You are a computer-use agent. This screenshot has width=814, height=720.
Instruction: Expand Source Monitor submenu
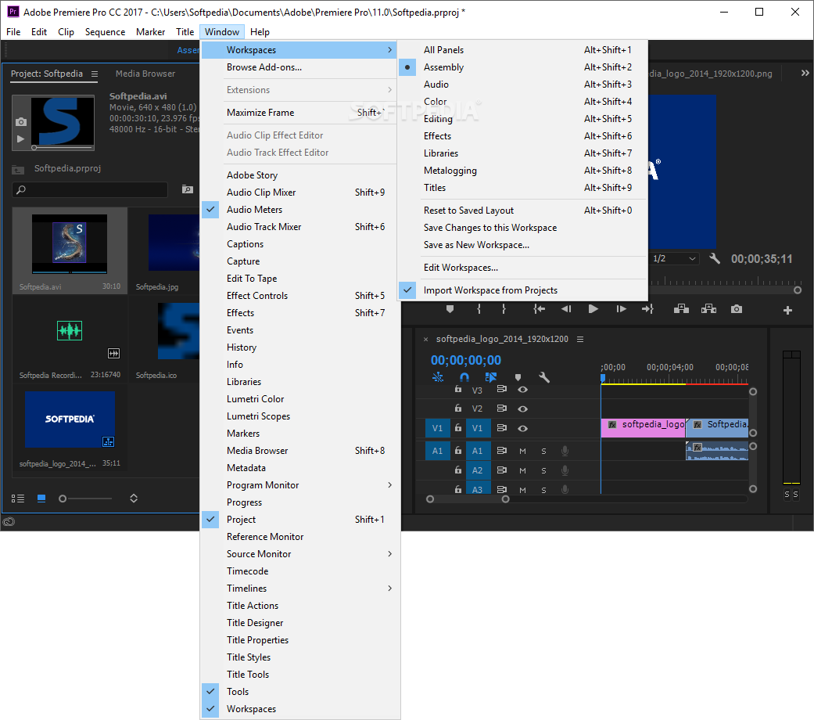pos(300,554)
